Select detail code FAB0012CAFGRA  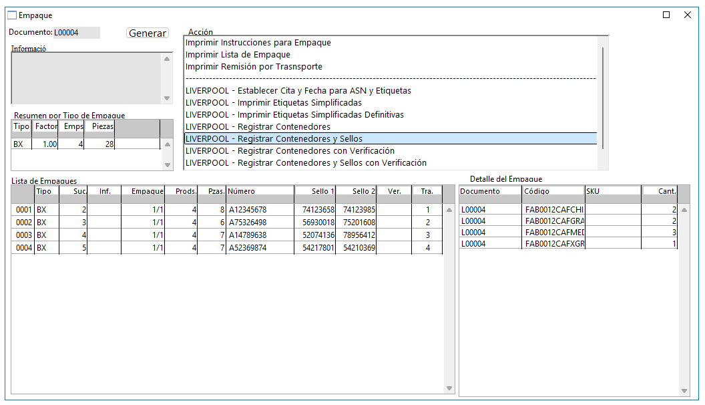(x=554, y=221)
